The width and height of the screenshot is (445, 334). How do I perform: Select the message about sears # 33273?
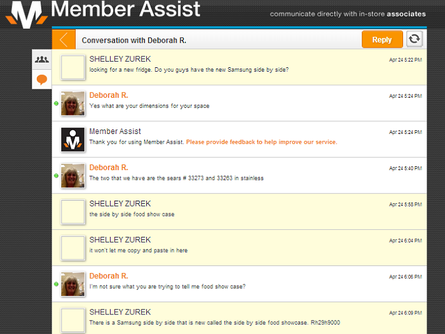[176, 178]
